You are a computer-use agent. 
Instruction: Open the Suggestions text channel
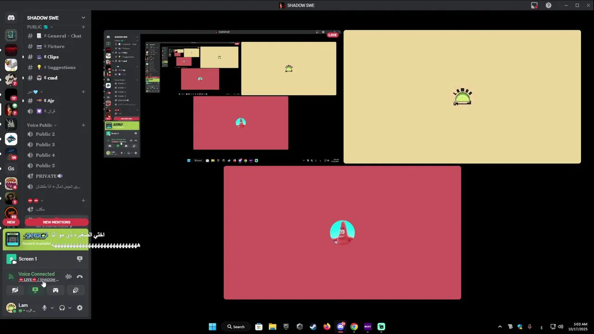(56, 67)
